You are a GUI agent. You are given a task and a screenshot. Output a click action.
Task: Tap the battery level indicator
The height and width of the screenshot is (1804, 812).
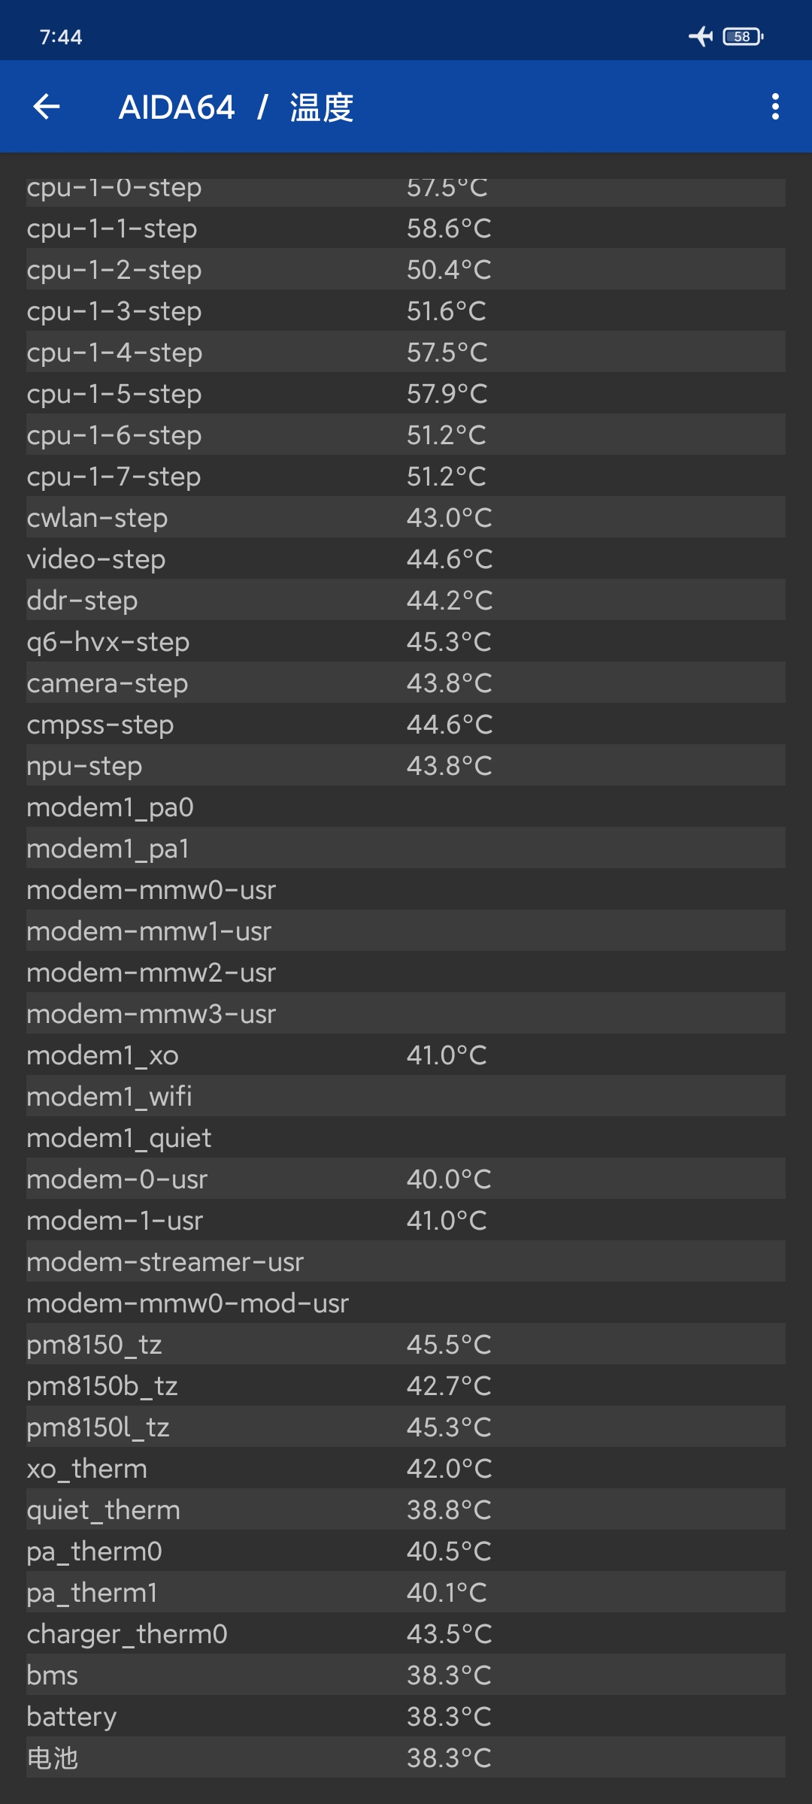click(x=743, y=36)
